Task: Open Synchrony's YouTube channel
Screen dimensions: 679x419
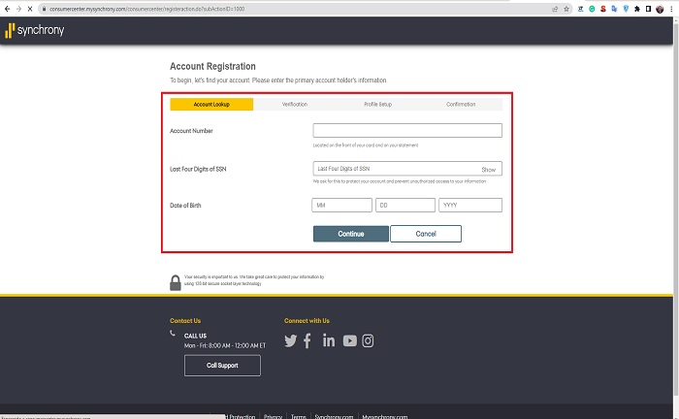Action: (349, 340)
